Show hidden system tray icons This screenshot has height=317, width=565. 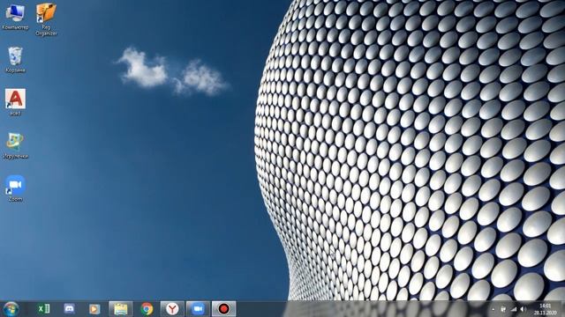coord(493,309)
